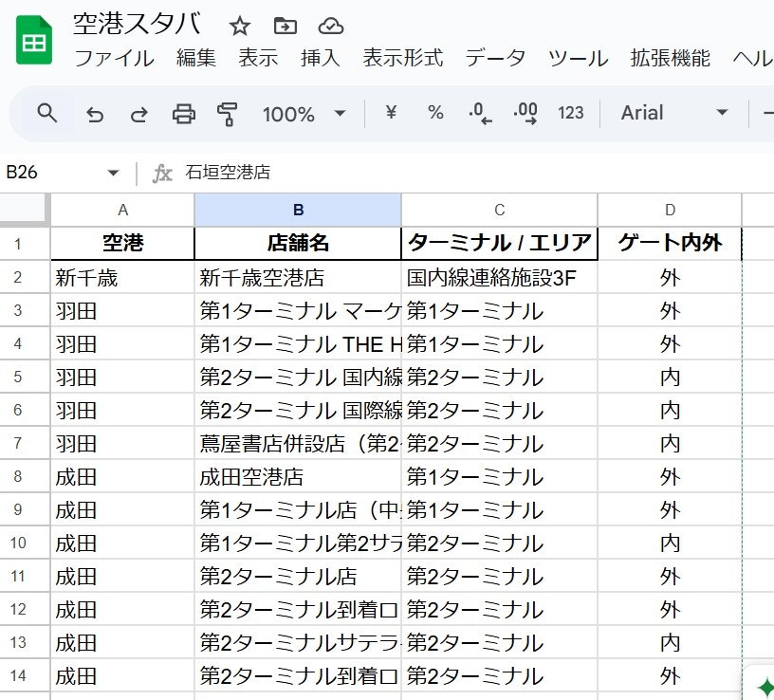The width and height of the screenshot is (774, 700).
Task: Apply currency format with the ¥ icon
Action: 393,114
